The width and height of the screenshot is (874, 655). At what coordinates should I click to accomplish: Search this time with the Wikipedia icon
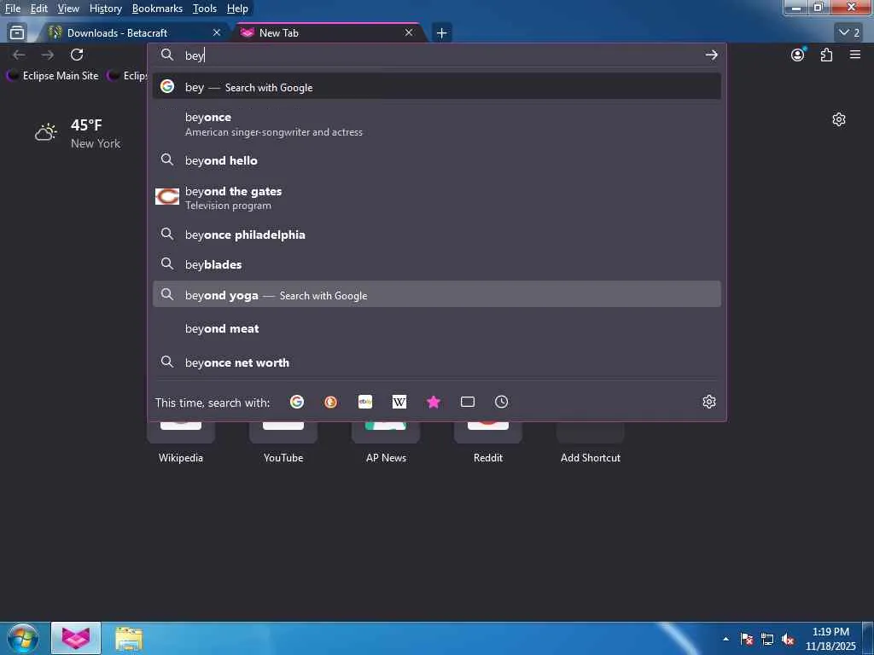(x=399, y=402)
